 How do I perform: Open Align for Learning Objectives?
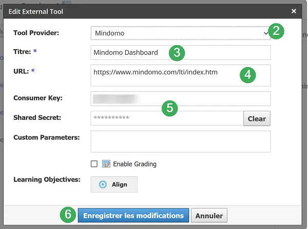tap(114, 184)
